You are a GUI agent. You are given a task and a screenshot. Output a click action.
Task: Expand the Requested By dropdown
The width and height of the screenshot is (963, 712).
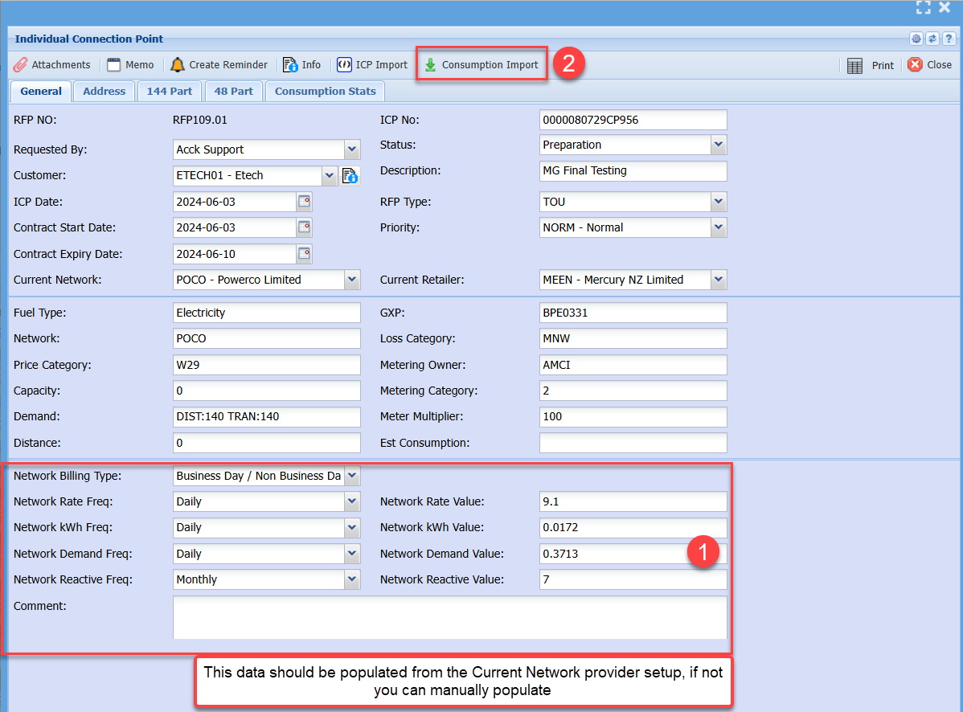pos(351,149)
